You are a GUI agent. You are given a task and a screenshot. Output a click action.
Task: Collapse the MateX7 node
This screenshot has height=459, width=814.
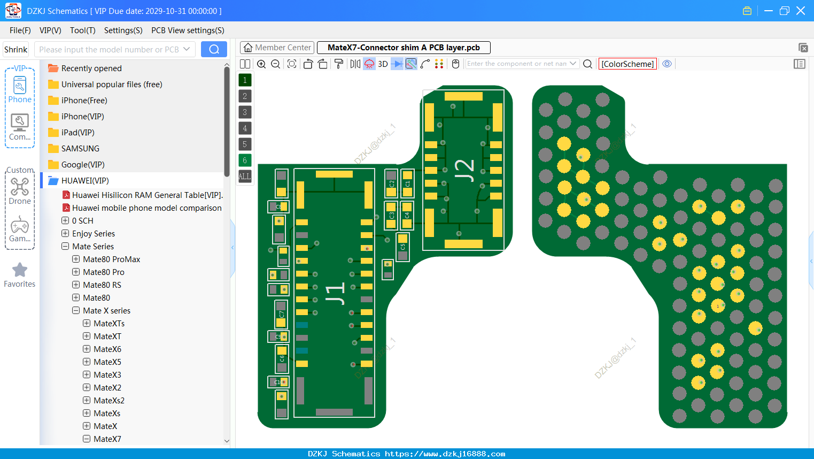click(x=87, y=439)
